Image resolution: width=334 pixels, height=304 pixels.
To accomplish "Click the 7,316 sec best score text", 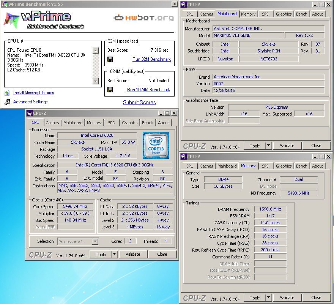I will (x=159, y=50).
